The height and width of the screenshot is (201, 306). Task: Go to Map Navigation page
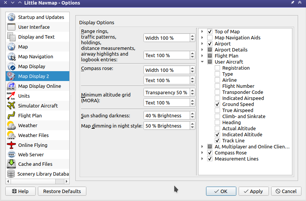click(x=37, y=57)
